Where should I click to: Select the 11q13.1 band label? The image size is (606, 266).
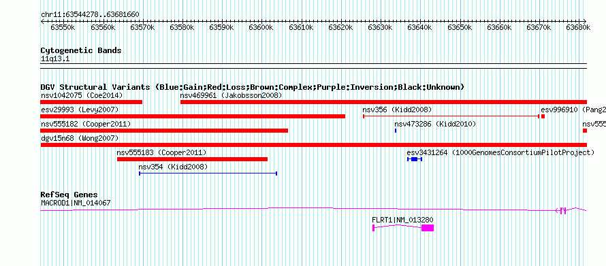coord(55,59)
